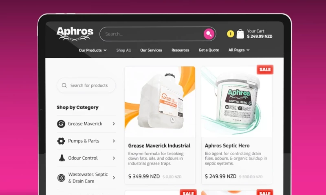This screenshot has height=195, width=326.
Task: Go to the Get a Quote page
Action: pos(209,50)
